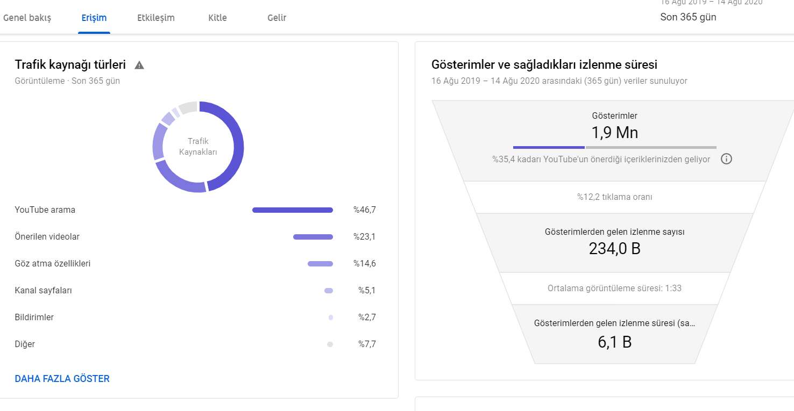Click the Göz atma özellikleri label
The image size is (794, 411).
tap(53, 264)
